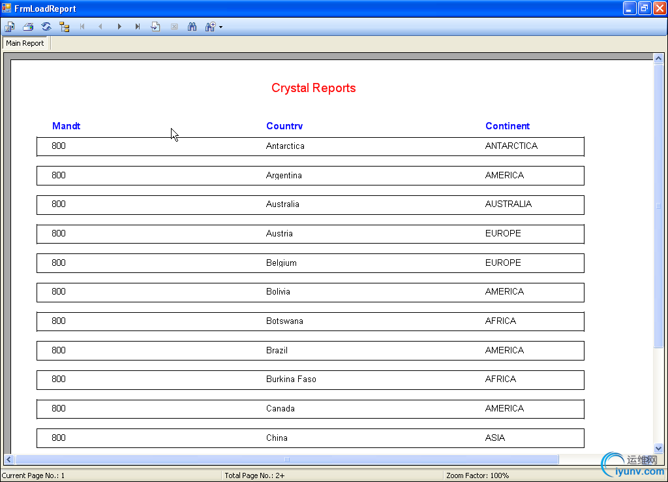The image size is (668, 482).
Task: Go to previous page arrow
Action: [100, 27]
